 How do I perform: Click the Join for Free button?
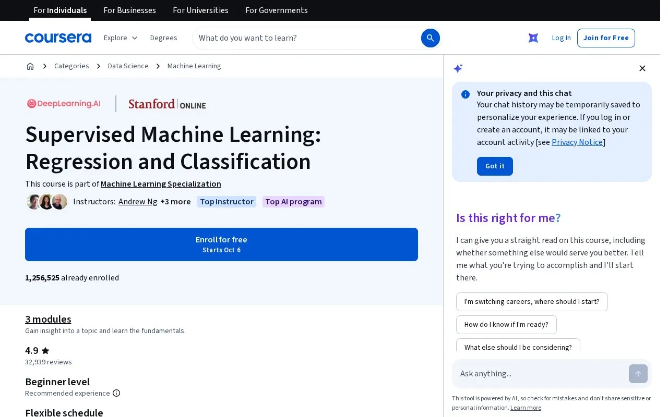[x=606, y=38]
